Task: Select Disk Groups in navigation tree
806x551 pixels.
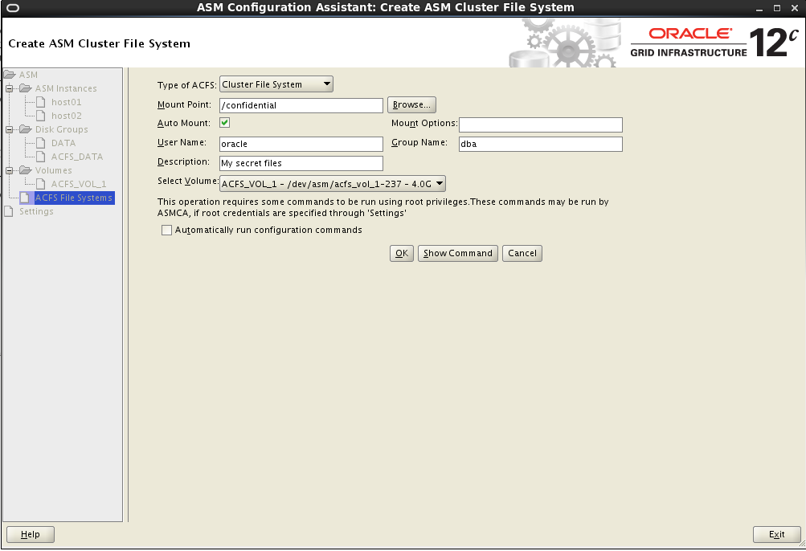Action: point(61,129)
